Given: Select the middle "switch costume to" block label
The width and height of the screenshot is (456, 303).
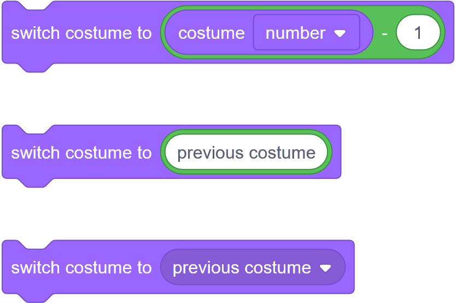Looking at the screenshot, I should point(81,153).
